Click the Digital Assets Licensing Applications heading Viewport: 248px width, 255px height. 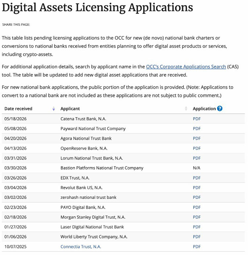[x=98, y=8]
